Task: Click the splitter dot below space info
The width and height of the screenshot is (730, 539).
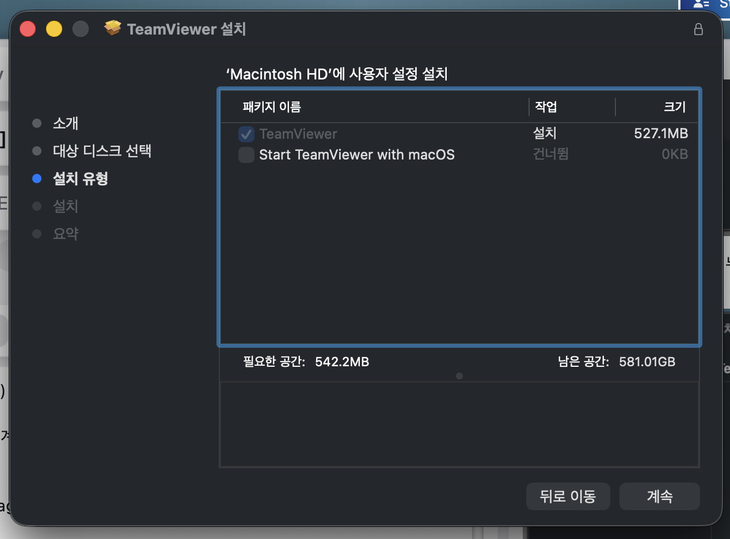Action: coord(459,376)
